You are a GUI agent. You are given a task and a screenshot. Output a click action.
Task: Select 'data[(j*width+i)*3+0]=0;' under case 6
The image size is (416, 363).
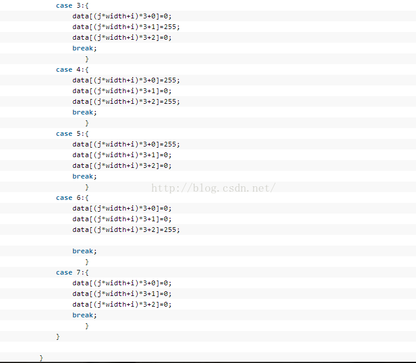tap(122, 208)
